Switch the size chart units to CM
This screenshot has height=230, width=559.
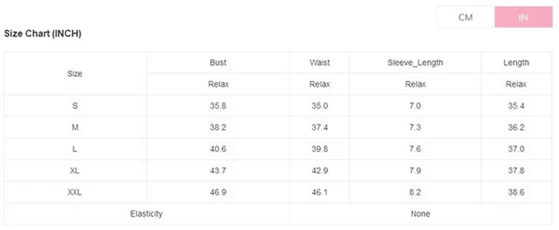pos(465,17)
